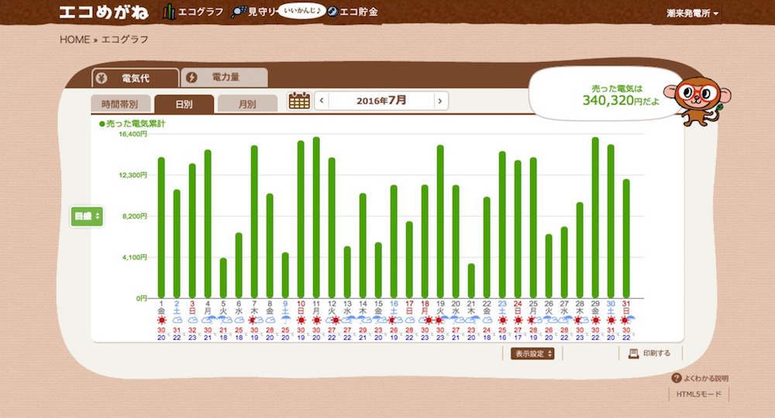Switch to the 電力量 tab
Image resolution: width=775 pixels, height=418 pixels.
[225, 77]
